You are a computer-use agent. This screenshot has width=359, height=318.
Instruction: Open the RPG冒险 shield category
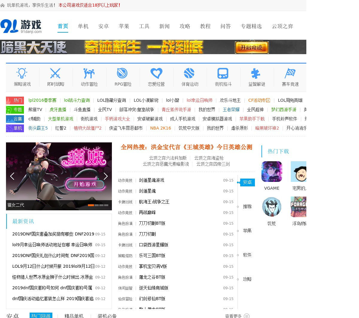[x=123, y=73]
